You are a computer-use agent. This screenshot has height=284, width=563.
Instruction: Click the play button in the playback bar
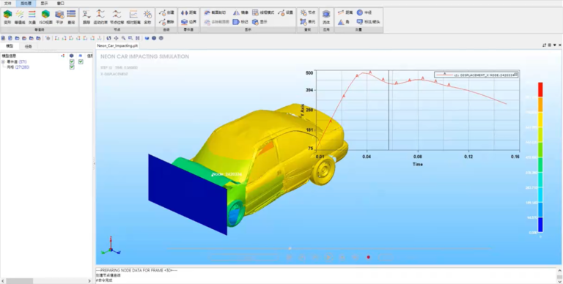[328, 257]
